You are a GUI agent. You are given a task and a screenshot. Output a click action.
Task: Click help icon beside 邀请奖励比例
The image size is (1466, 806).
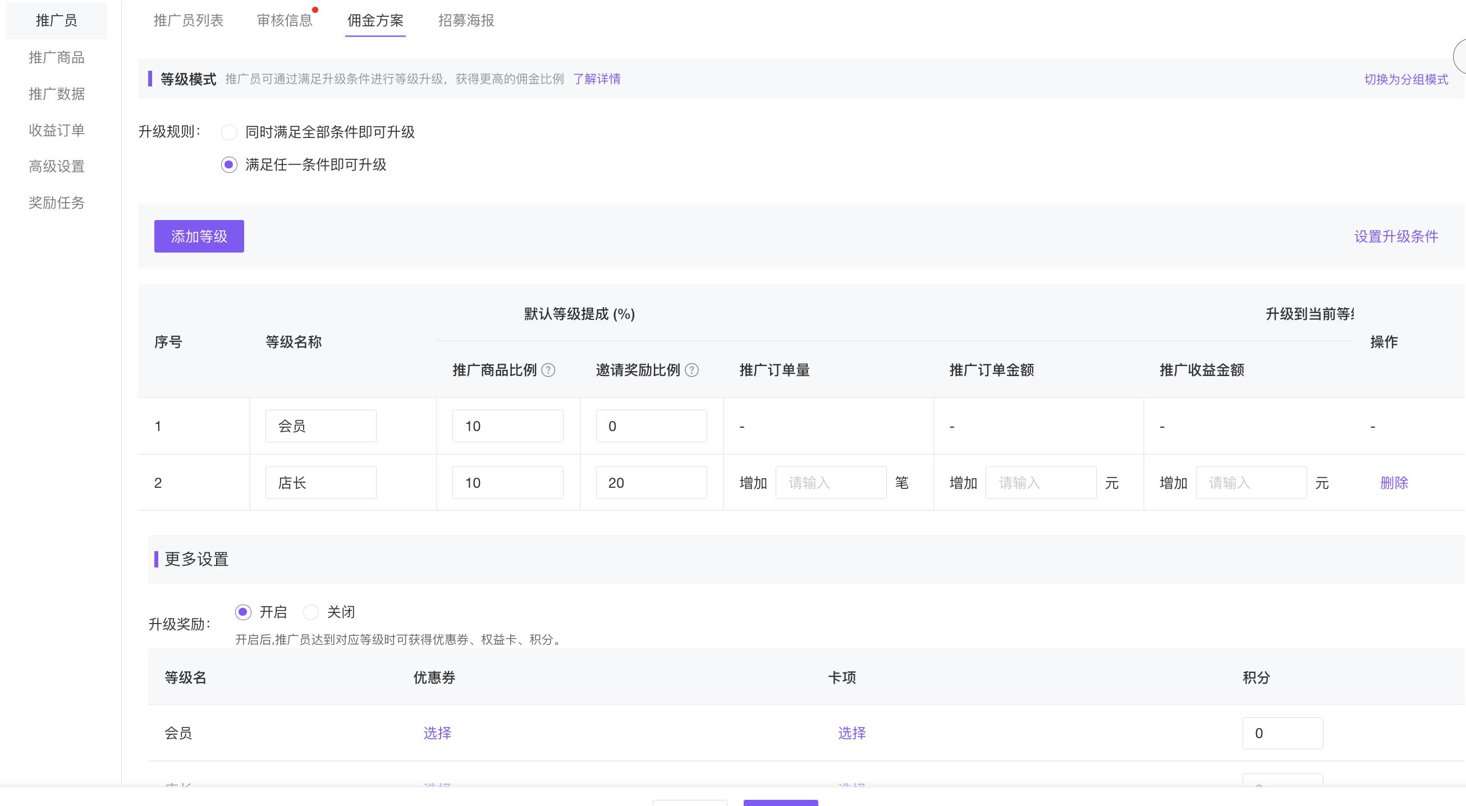point(691,370)
